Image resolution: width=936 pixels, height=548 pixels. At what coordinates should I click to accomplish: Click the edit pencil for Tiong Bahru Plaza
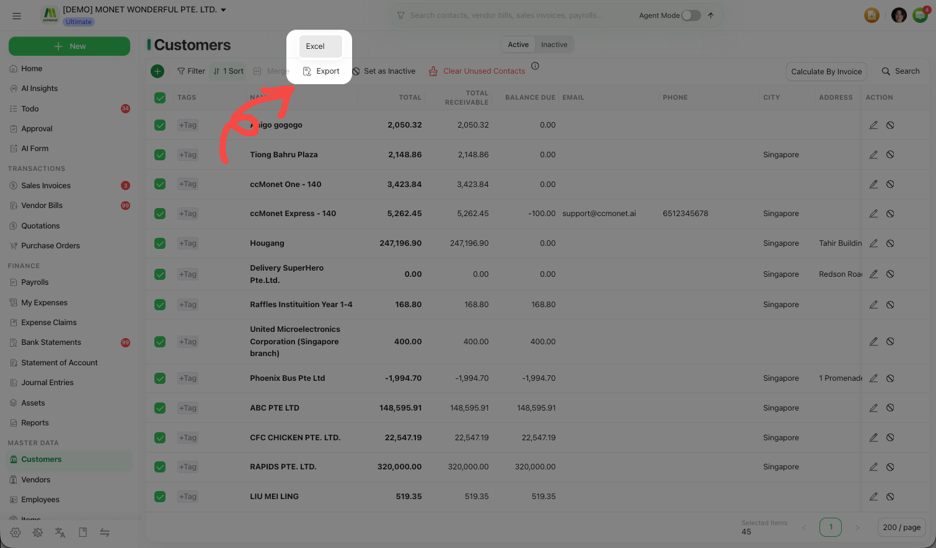pyautogui.click(x=873, y=154)
